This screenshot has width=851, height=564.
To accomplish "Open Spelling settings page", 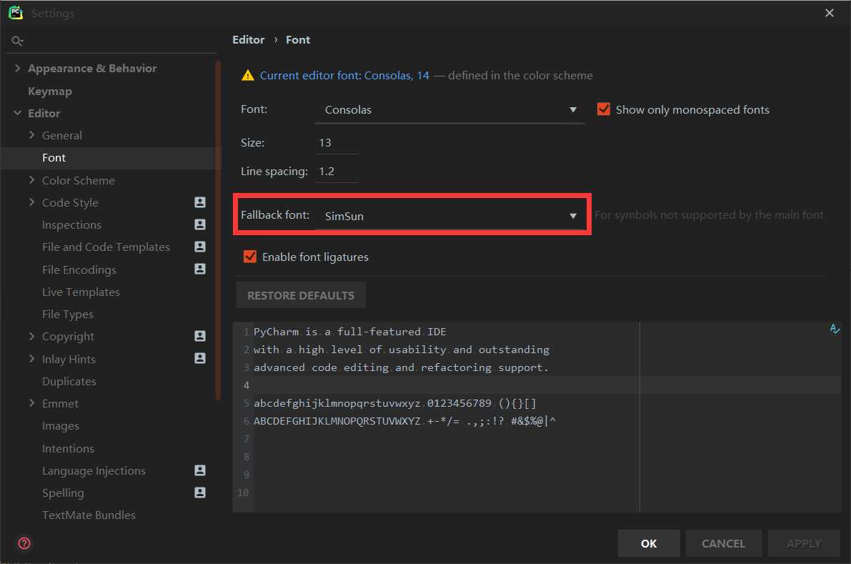I will pyautogui.click(x=63, y=493).
